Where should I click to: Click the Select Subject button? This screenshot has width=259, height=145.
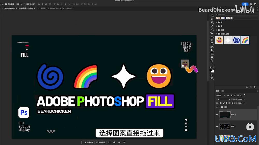pos(89,142)
